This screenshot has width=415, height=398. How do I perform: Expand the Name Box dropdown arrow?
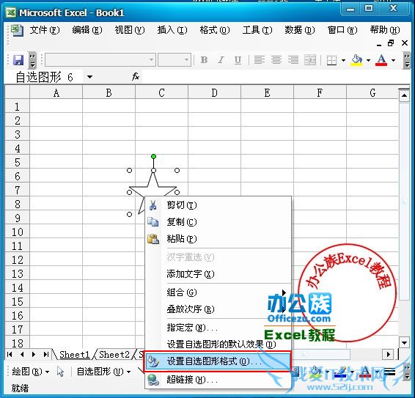click(89, 77)
